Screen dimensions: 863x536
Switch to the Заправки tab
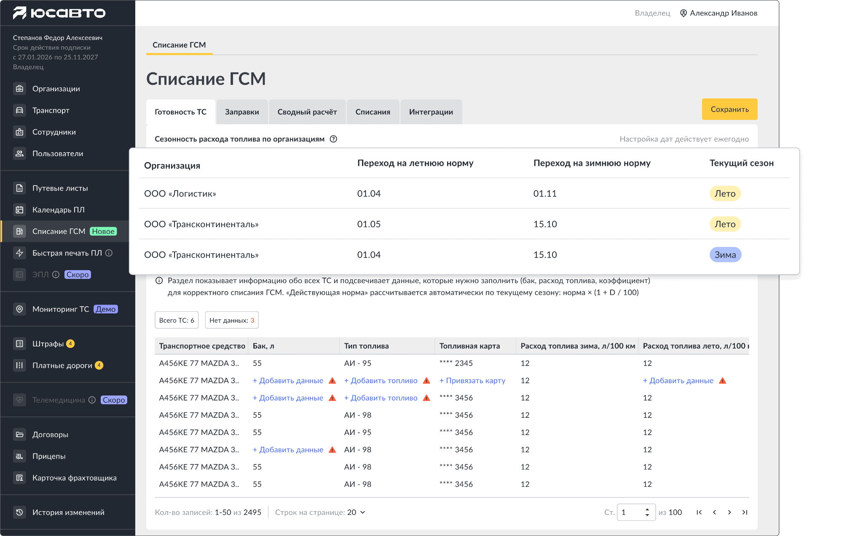[x=242, y=112]
